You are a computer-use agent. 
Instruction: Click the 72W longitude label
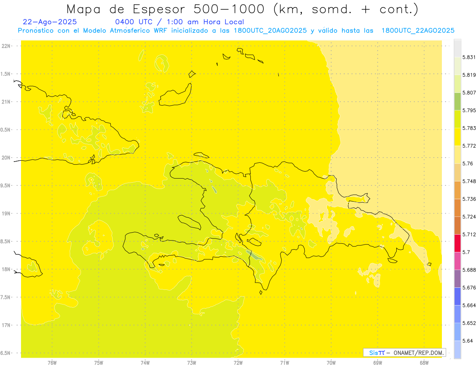tap(238, 362)
